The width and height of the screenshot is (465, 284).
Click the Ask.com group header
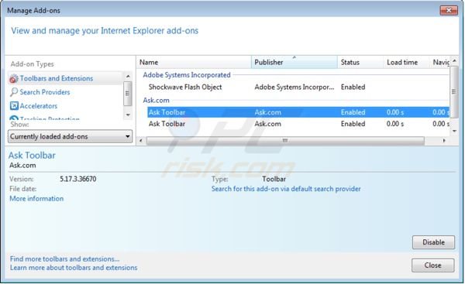point(156,100)
